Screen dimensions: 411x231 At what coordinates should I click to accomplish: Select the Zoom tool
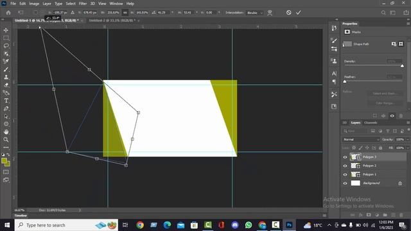tap(6, 140)
